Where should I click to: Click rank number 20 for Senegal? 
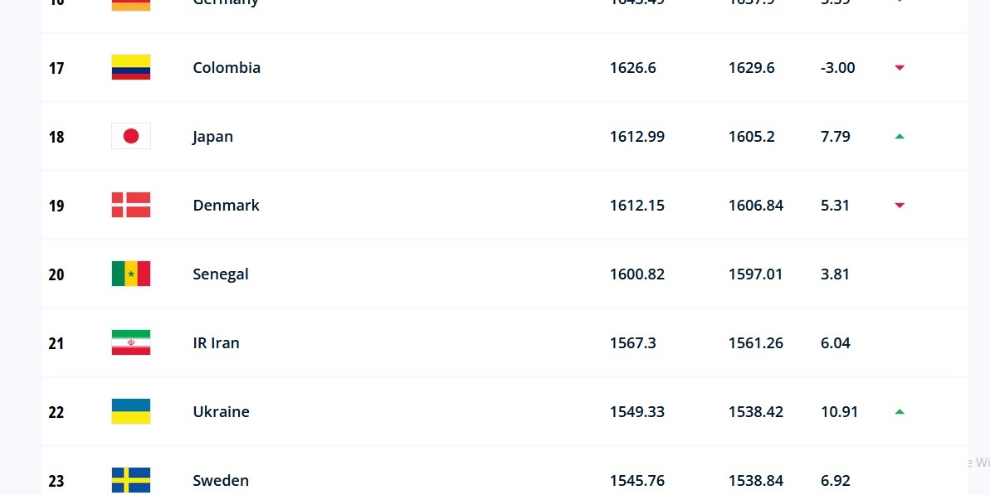click(x=56, y=274)
